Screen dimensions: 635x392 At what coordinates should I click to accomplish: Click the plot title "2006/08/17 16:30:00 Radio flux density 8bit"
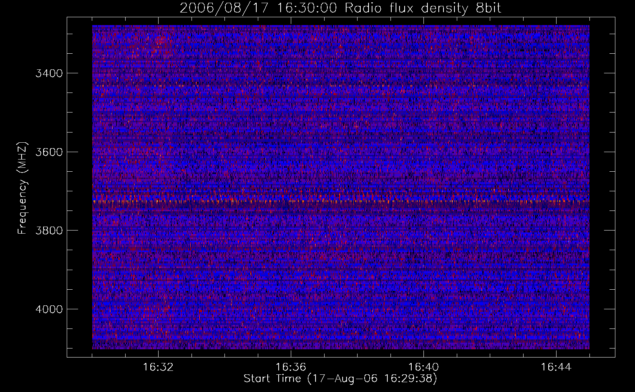tap(340, 8)
